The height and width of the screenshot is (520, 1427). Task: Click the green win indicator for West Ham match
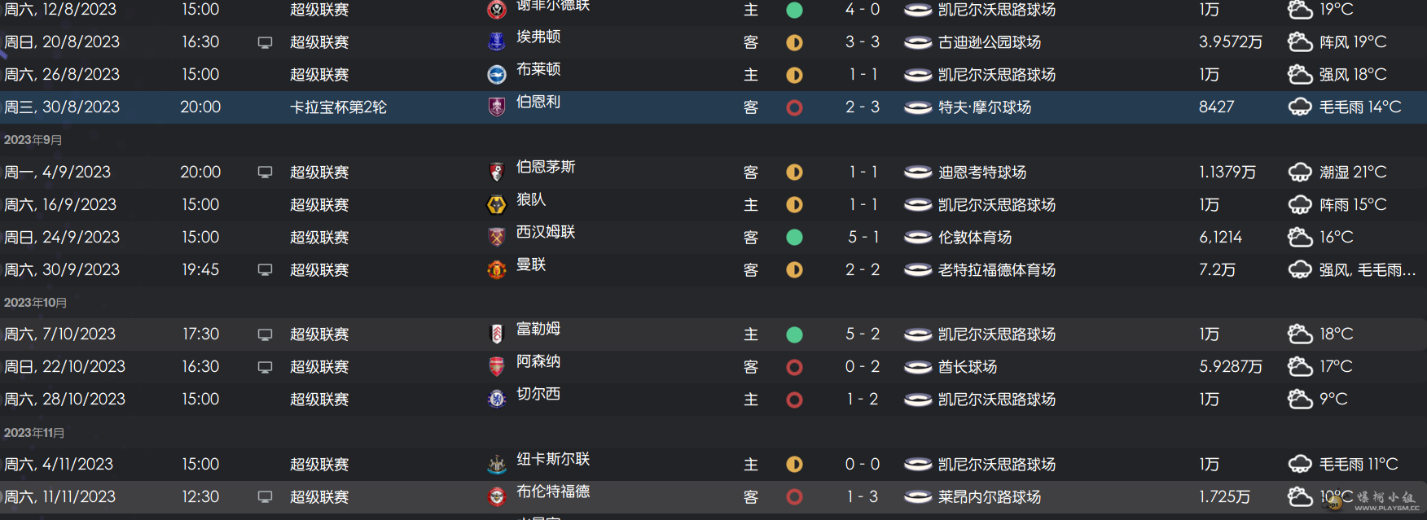pyautogui.click(x=794, y=238)
